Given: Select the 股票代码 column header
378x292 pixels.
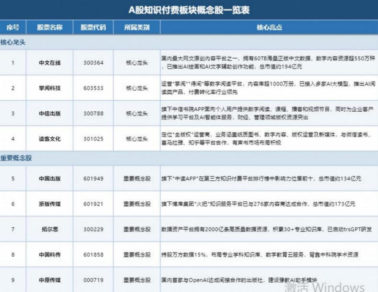Looking at the screenshot, I should 93,27.
